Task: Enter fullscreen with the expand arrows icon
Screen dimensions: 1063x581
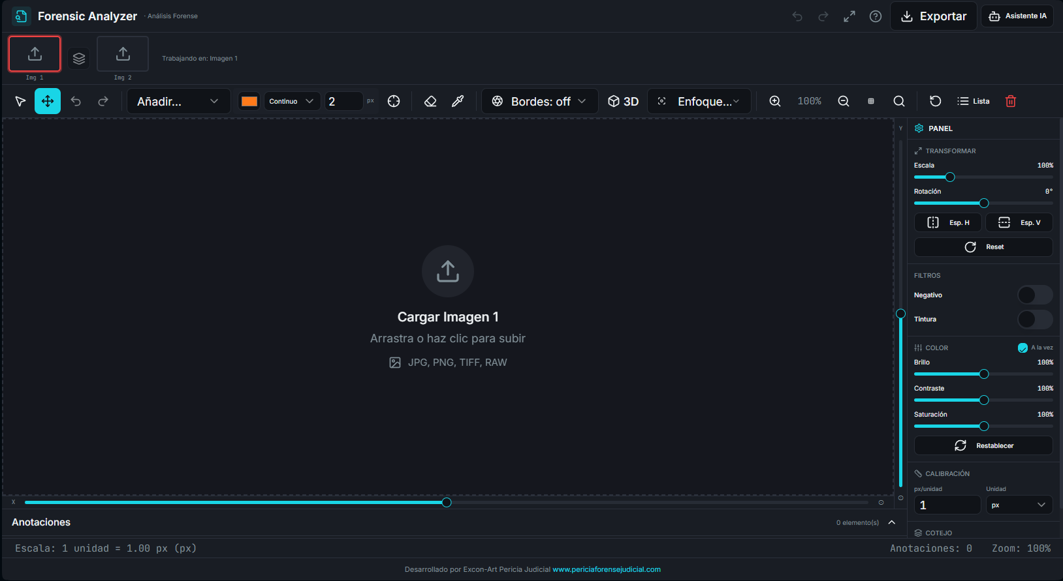Action: pyautogui.click(x=849, y=16)
